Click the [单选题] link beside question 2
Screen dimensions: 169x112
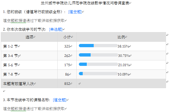click(x=56, y=30)
